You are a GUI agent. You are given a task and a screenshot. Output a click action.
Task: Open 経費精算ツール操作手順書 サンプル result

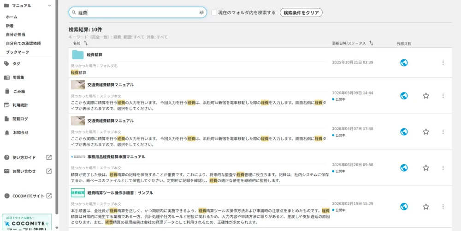click(120, 193)
